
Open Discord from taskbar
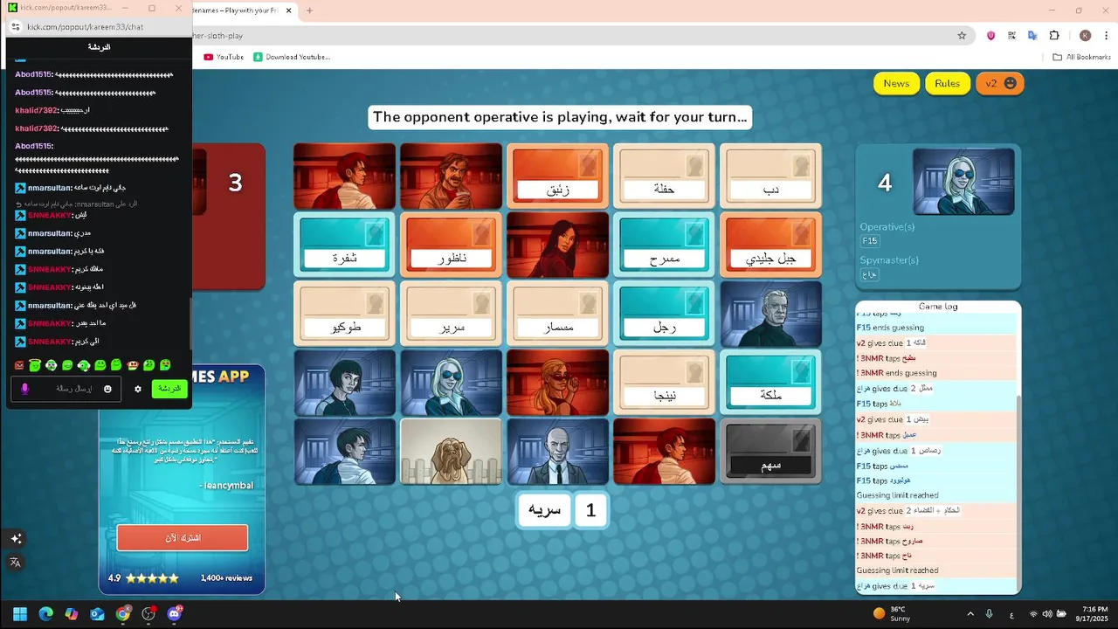[x=174, y=614]
